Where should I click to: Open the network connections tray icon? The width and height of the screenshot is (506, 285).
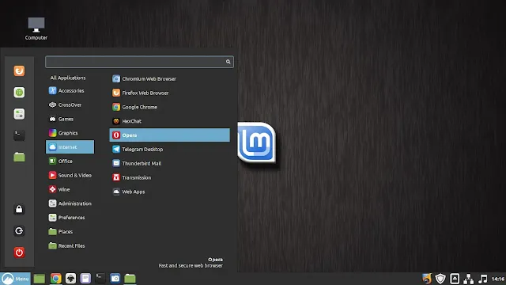click(469, 279)
